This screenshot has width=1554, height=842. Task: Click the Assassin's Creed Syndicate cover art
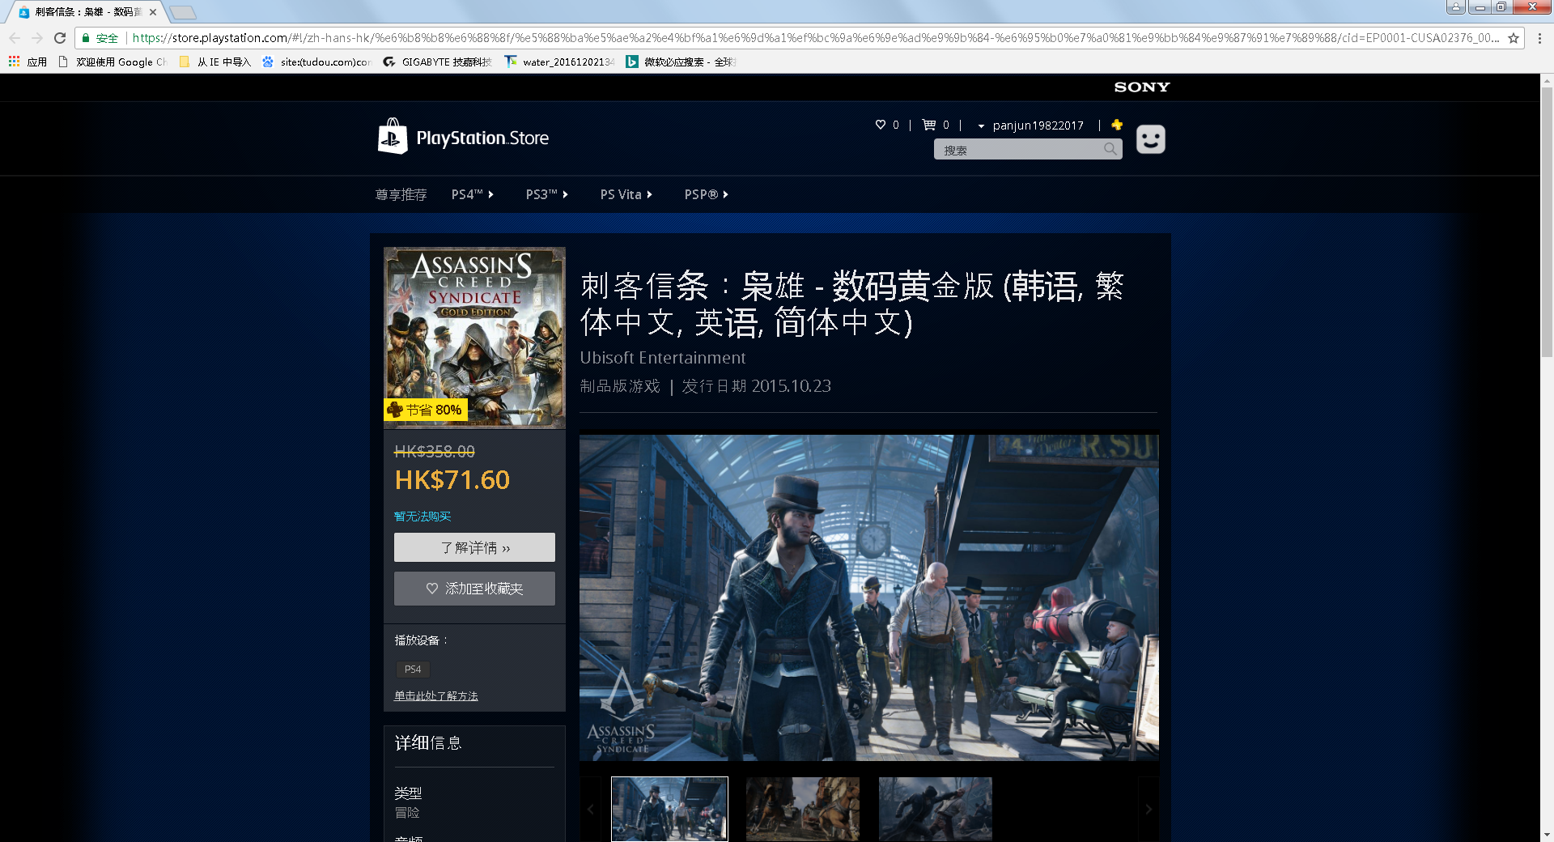(x=474, y=337)
